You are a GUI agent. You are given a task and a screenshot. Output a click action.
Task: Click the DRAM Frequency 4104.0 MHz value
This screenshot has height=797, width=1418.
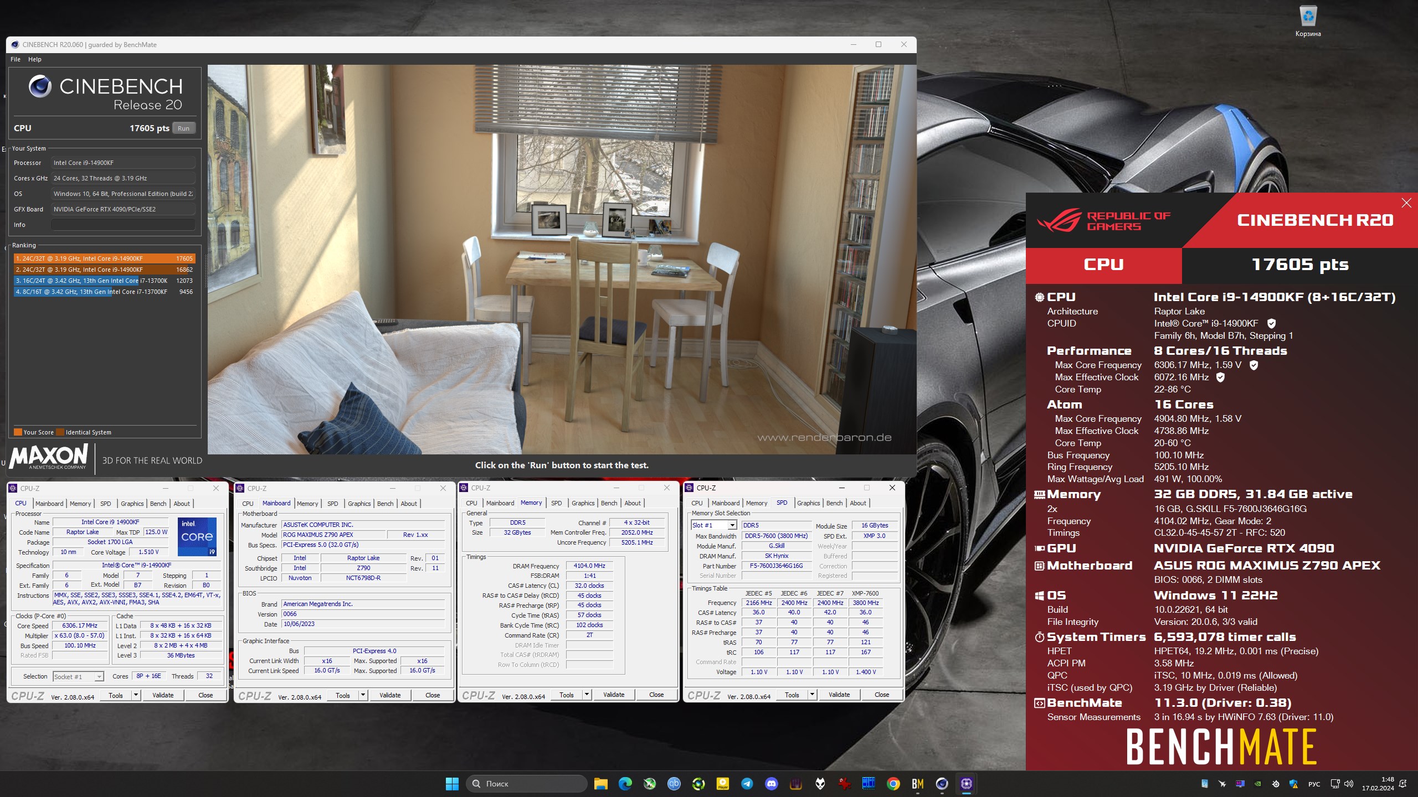click(589, 566)
